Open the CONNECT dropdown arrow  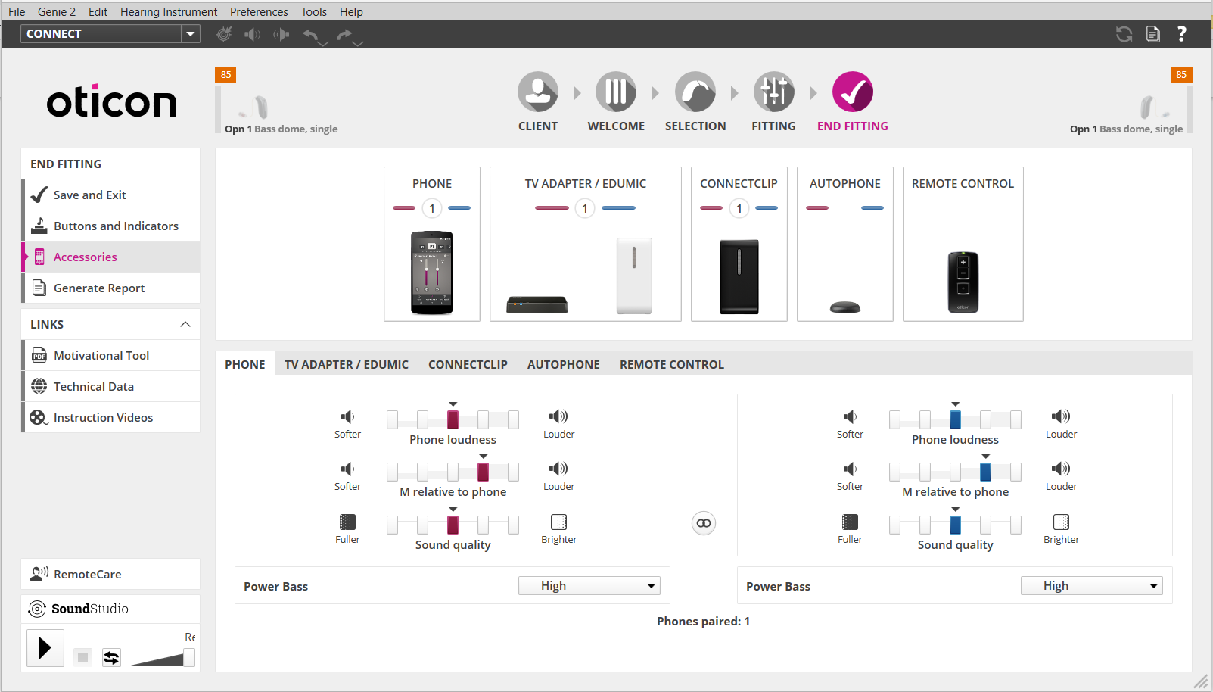191,34
